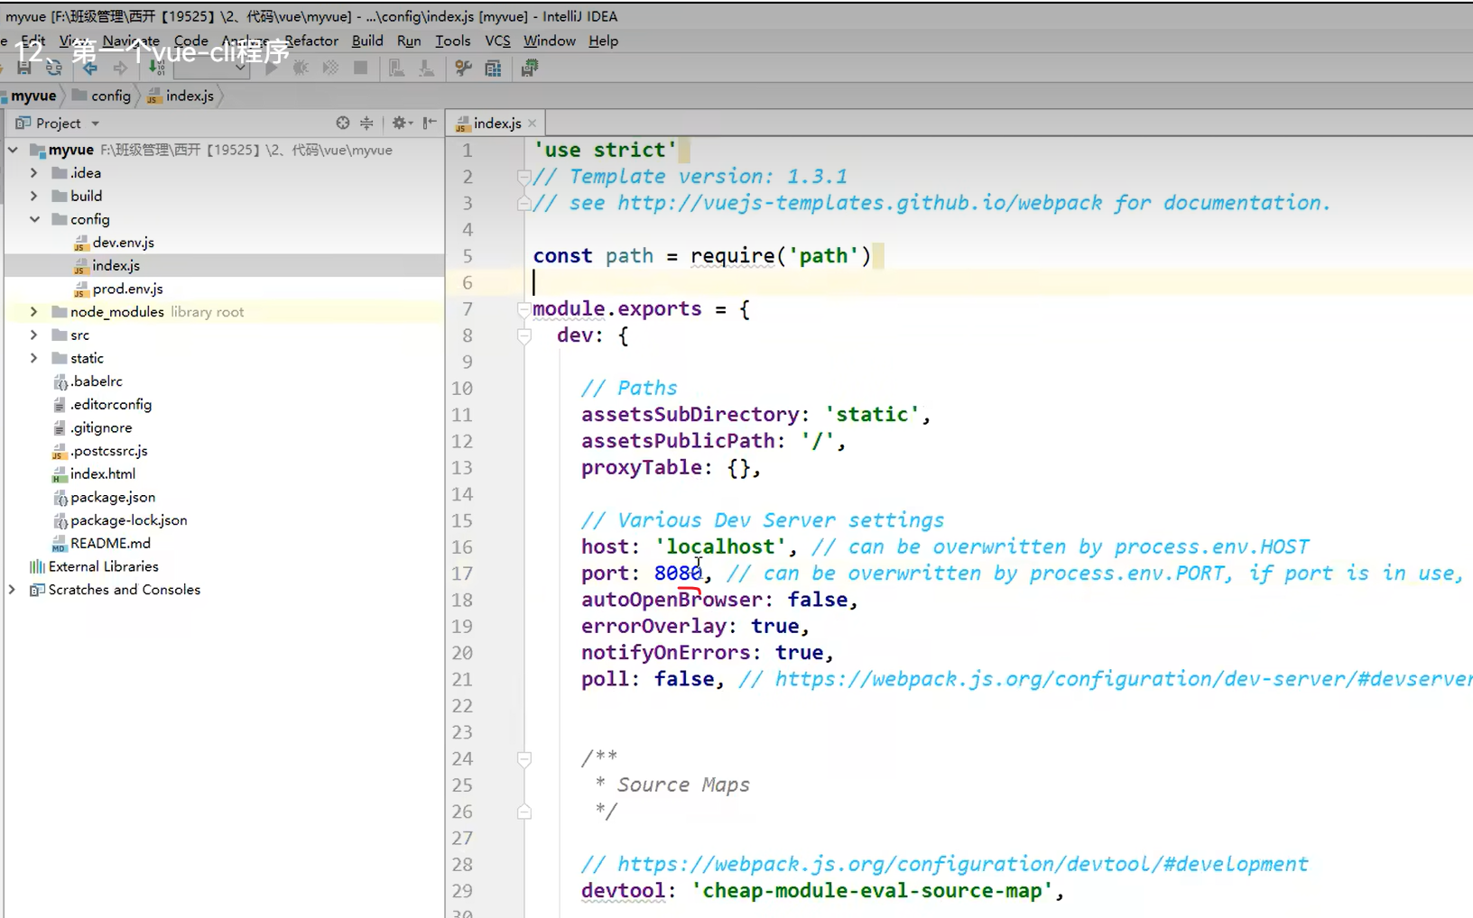The width and height of the screenshot is (1473, 918).
Task: Expand the build folder
Action: click(x=33, y=196)
